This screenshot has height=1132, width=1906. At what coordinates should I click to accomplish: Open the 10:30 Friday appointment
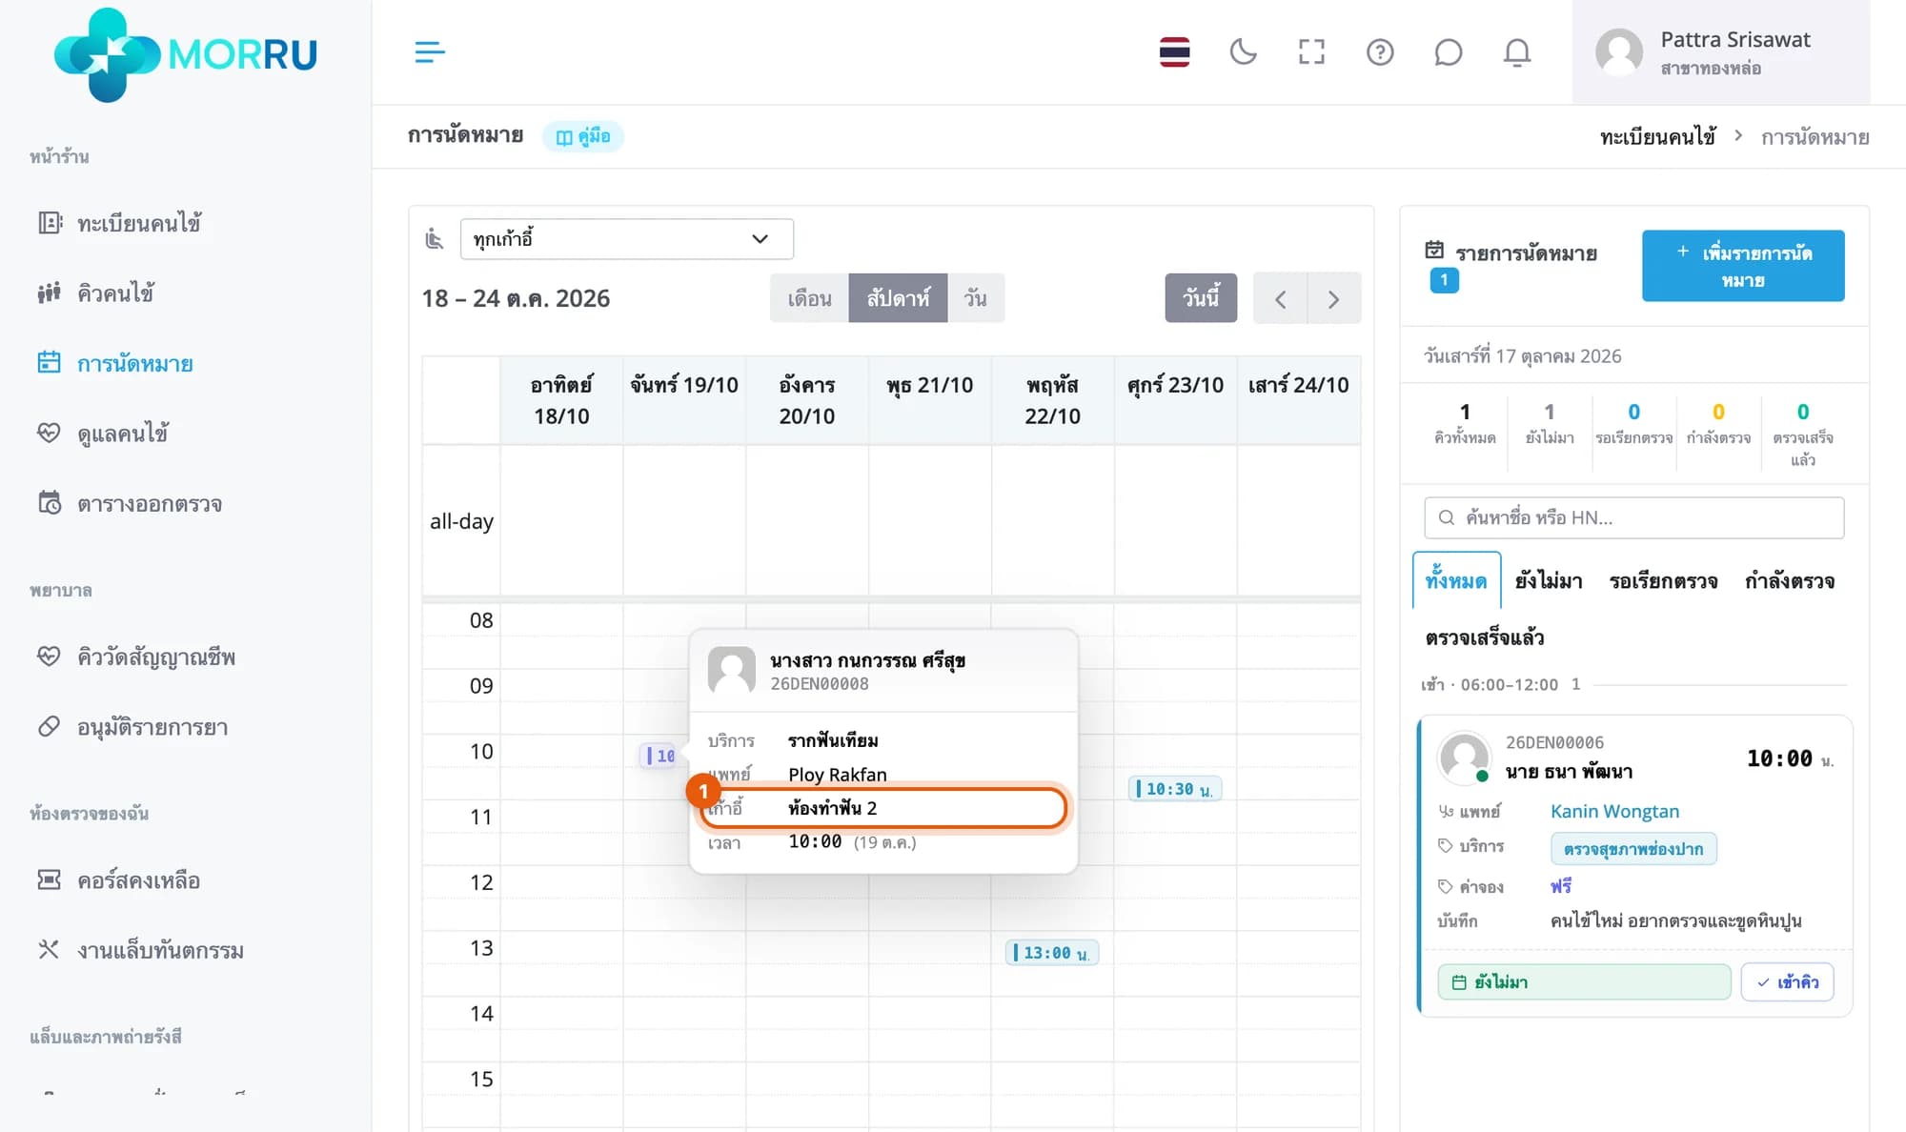point(1174,789)
